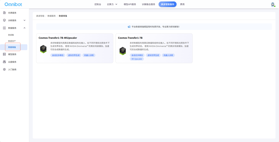Click the Omnibot logo
The width and height of the screenshot is (279, 142).
(13, 4)
